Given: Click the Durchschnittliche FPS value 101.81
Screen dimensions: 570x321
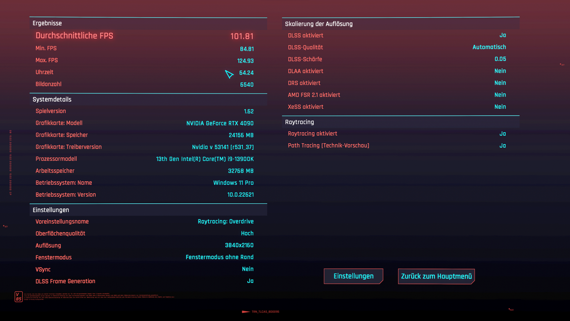Looking at the screenshot, I should [242, 36].
